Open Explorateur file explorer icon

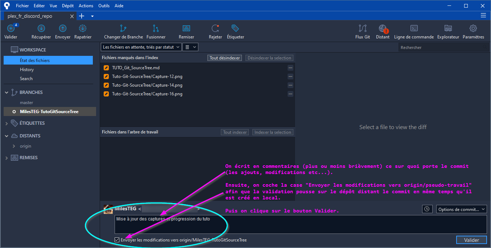448,29
